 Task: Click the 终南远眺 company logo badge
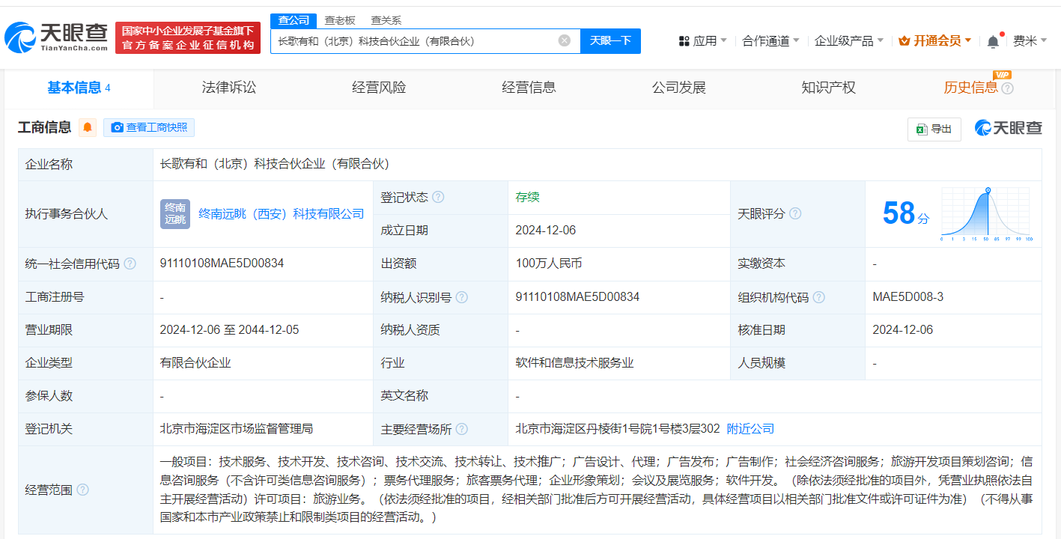[175, 214]
